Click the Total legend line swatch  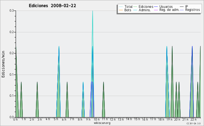pyautogui.click(x=121, y=7)
